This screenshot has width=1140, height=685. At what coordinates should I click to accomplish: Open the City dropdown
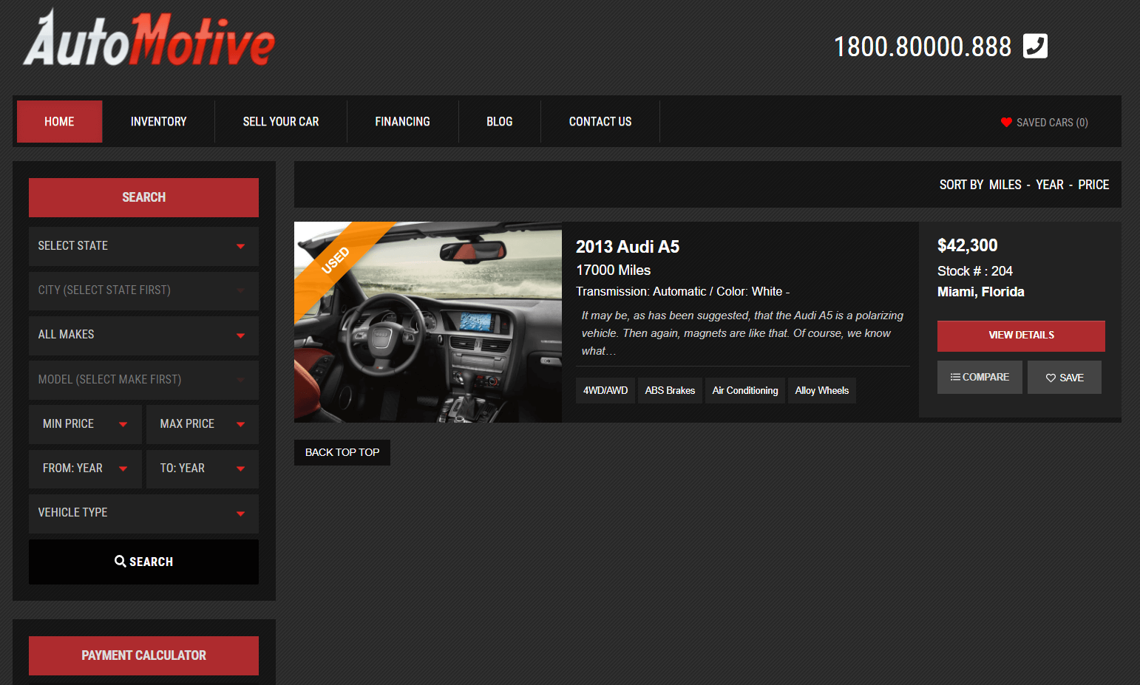click(x=143, y=290)
